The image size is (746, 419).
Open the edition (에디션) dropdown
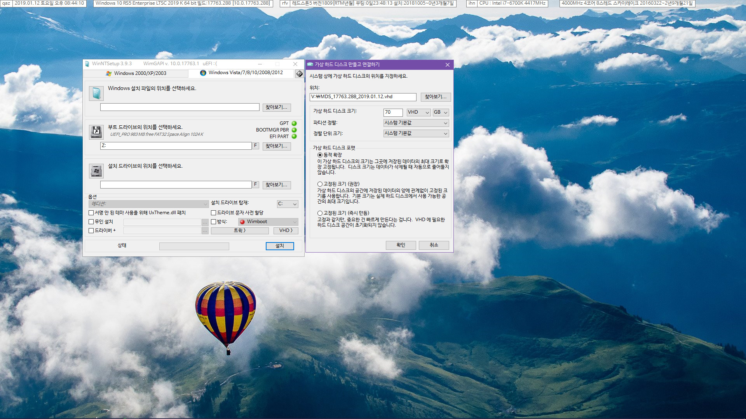[x=149, y=204]
